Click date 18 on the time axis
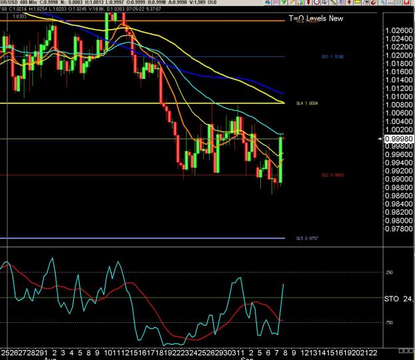The height and width of the screenshot is (360, 415). 160,352
